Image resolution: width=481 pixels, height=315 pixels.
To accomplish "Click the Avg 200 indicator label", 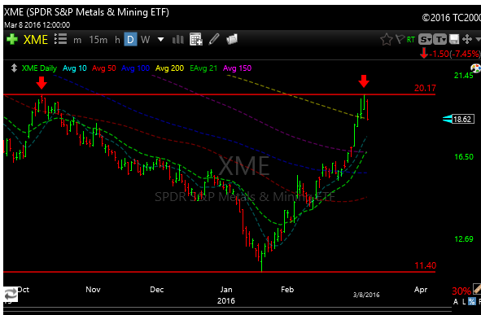I will click(169, 68).
